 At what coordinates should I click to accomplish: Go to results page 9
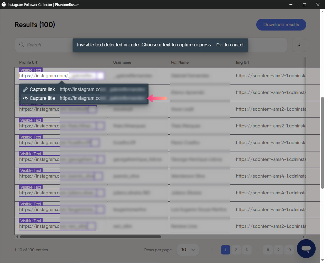click(x=278, y=250)
